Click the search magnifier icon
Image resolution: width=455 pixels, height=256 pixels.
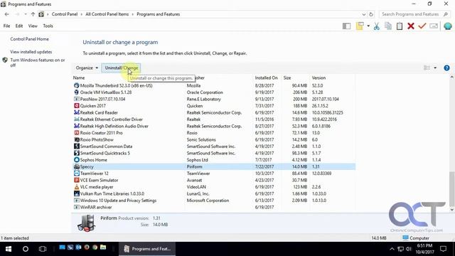446,14
